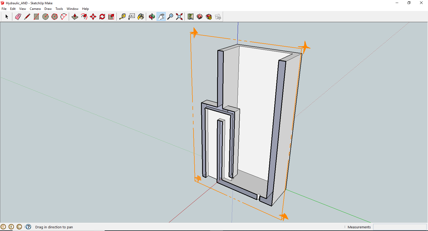This screenshot has width=428, height=231.
Task: Click the Google sign-in status icon
Action: 19,227
